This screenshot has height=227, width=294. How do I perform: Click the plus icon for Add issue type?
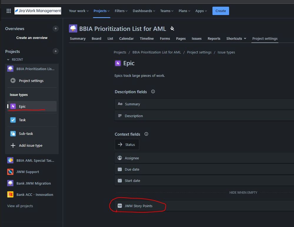[x=13, y=145]
